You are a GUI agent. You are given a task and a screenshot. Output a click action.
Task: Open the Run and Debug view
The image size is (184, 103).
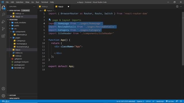pyautogui.click(x=3, y=22)
